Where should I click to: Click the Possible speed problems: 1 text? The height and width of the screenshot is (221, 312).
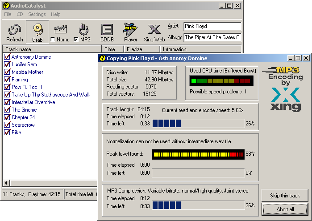pyautogui.click(x=218, y=92)
